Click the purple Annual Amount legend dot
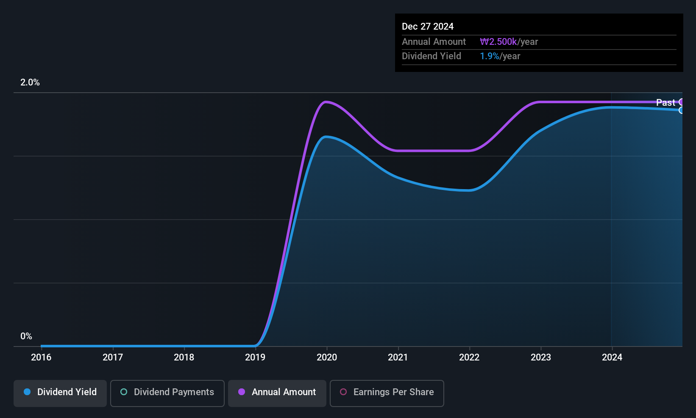The height and width of the screenshot is (418, 696). coord(242,392)
